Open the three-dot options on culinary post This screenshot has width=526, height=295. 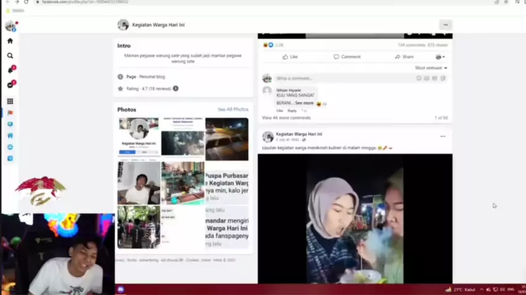pyautogui.click(x=442, y=136)
